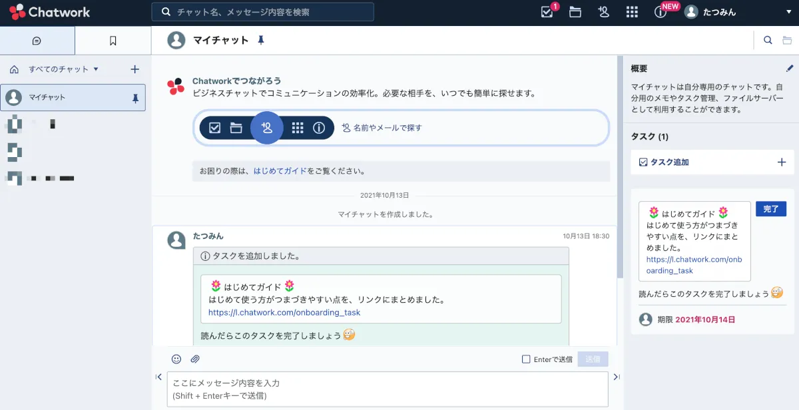
Task: Toggle the pin next to マイチャット title
Action: coord(261,41)
